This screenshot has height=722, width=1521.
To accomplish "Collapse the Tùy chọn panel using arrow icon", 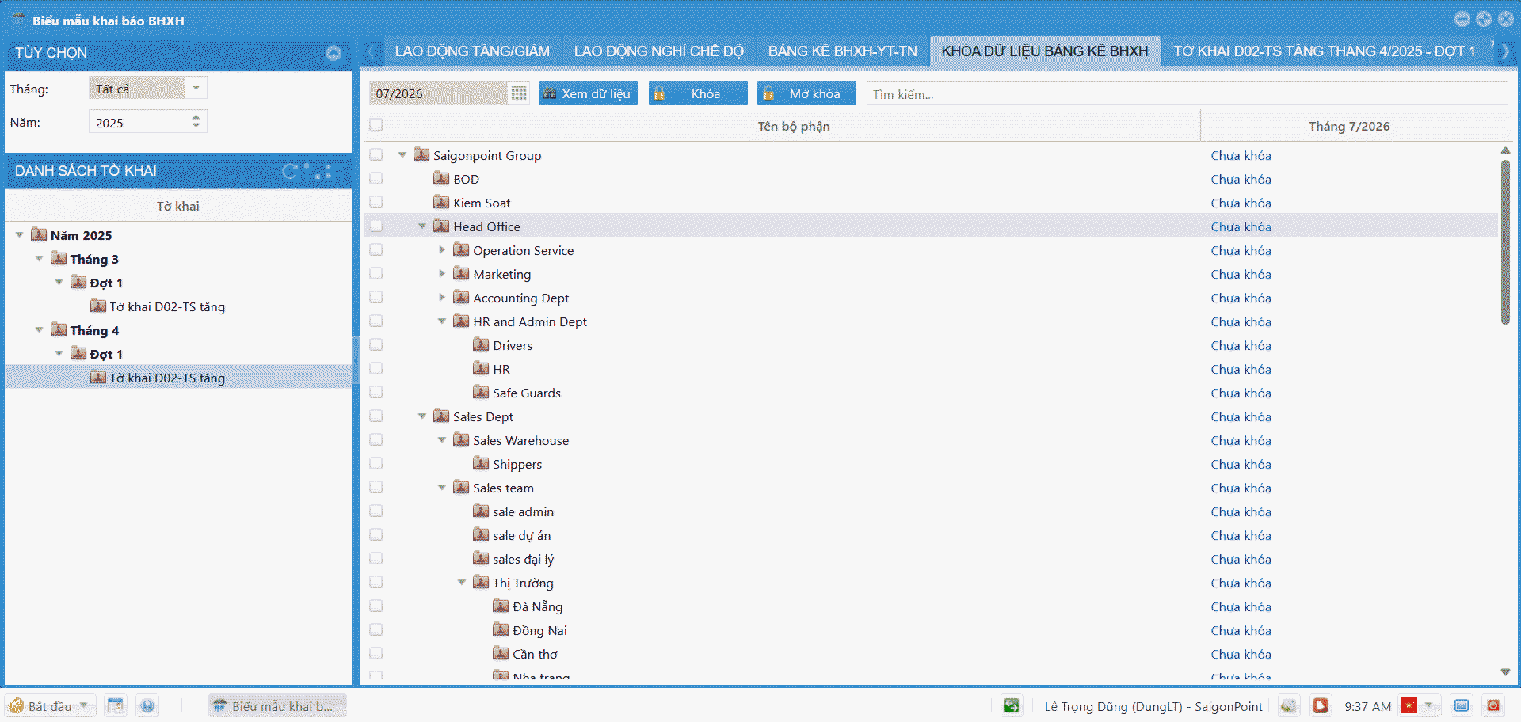I will tap(334, 53).
